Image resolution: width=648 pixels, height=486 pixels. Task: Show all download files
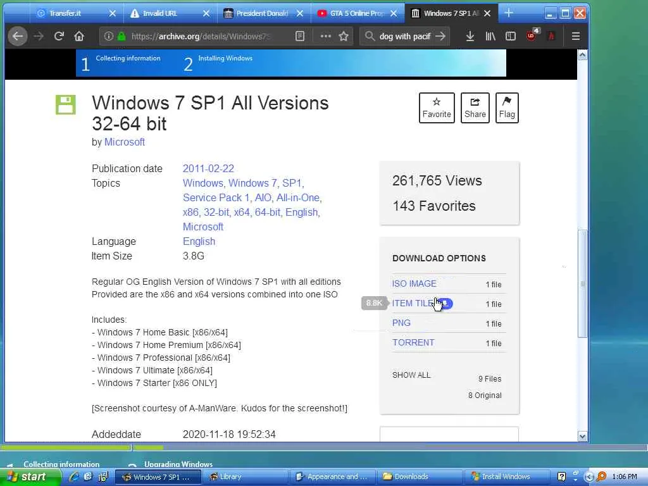411,375
